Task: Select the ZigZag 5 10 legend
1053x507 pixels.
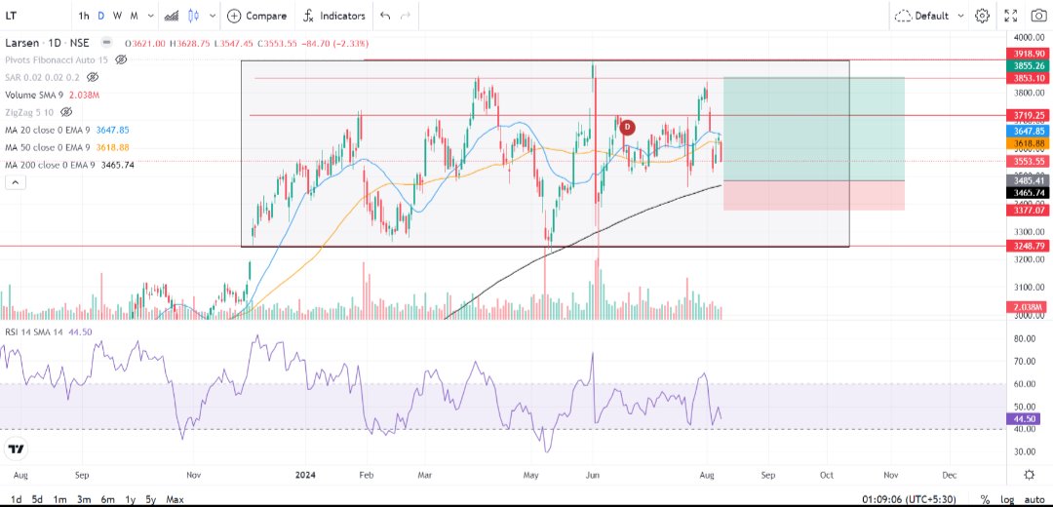Action: click(x=29, y=111)
